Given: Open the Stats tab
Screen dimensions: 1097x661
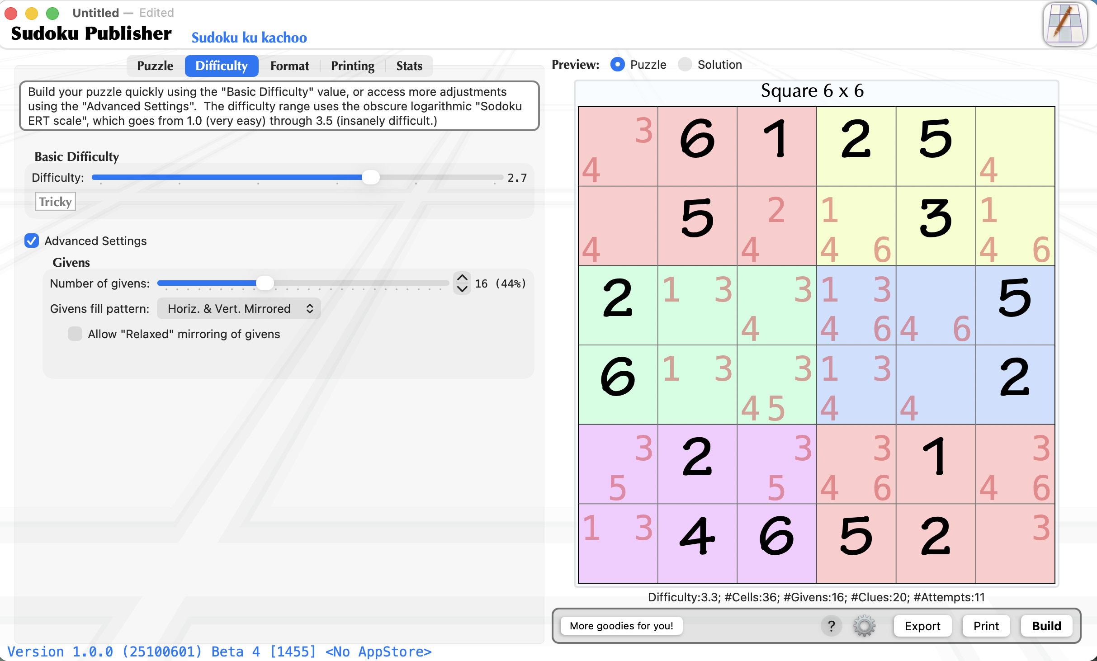Looking at the screenshot, I should [x=409, y=66].
